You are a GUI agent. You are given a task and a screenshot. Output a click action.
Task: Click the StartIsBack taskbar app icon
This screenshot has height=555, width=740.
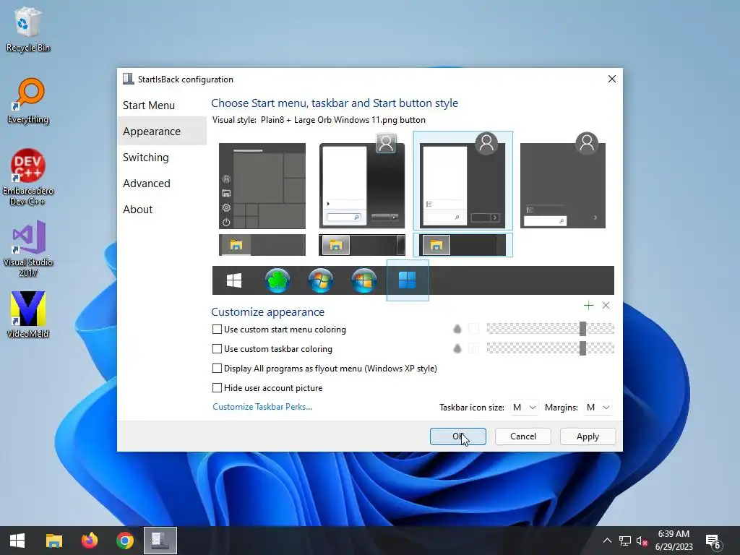[160, 541]
